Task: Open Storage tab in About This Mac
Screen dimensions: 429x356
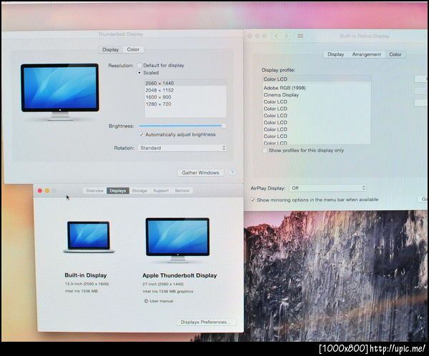Action: click(139, 191)
